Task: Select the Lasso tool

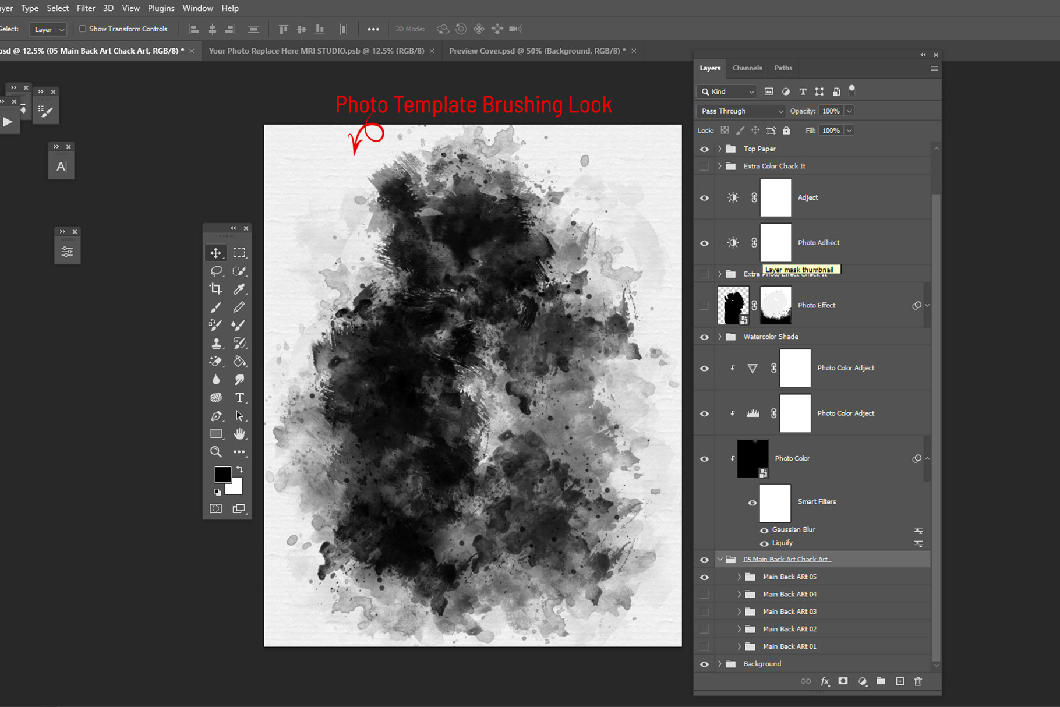Action: [215, 271]
